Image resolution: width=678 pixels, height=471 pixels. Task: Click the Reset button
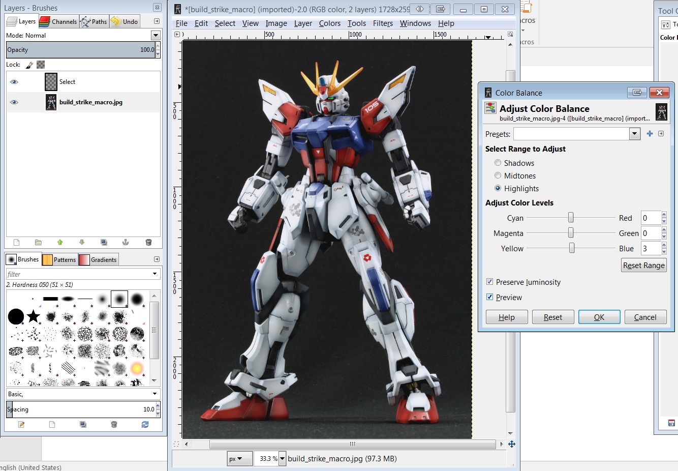click(553, 317)
